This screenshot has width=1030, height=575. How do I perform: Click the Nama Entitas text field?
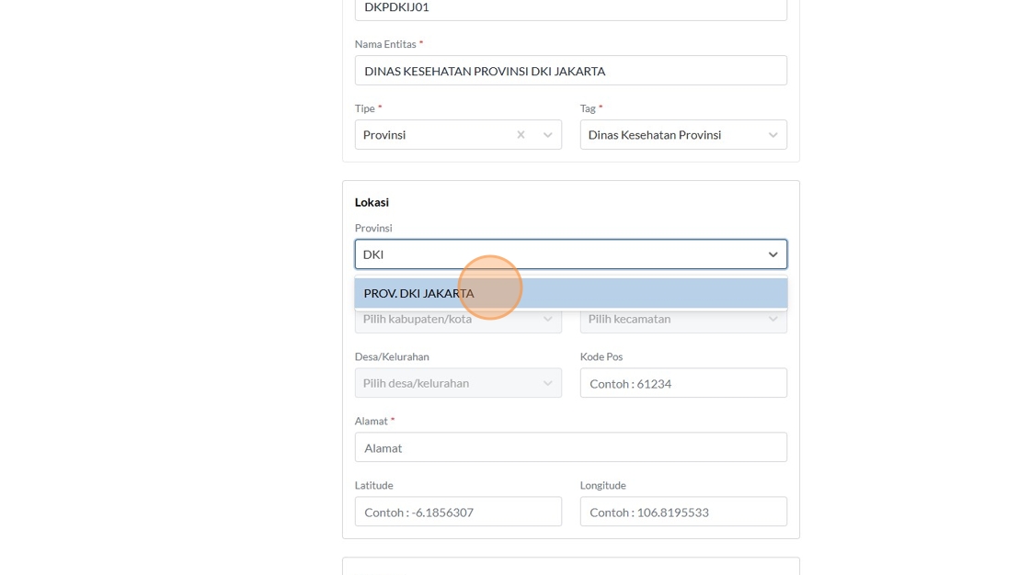pos(570,71)
